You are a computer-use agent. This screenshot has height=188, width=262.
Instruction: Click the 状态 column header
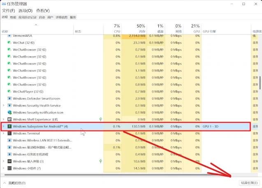point(88,28)
